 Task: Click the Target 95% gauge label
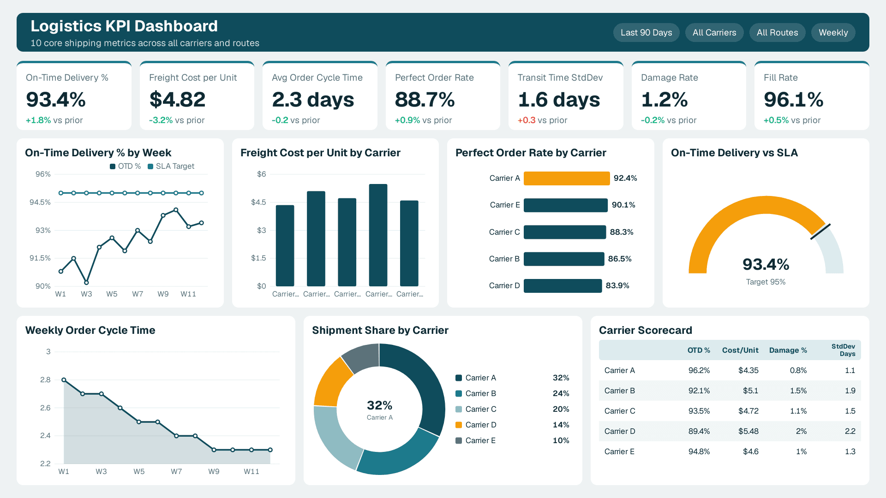click(766, 282)
